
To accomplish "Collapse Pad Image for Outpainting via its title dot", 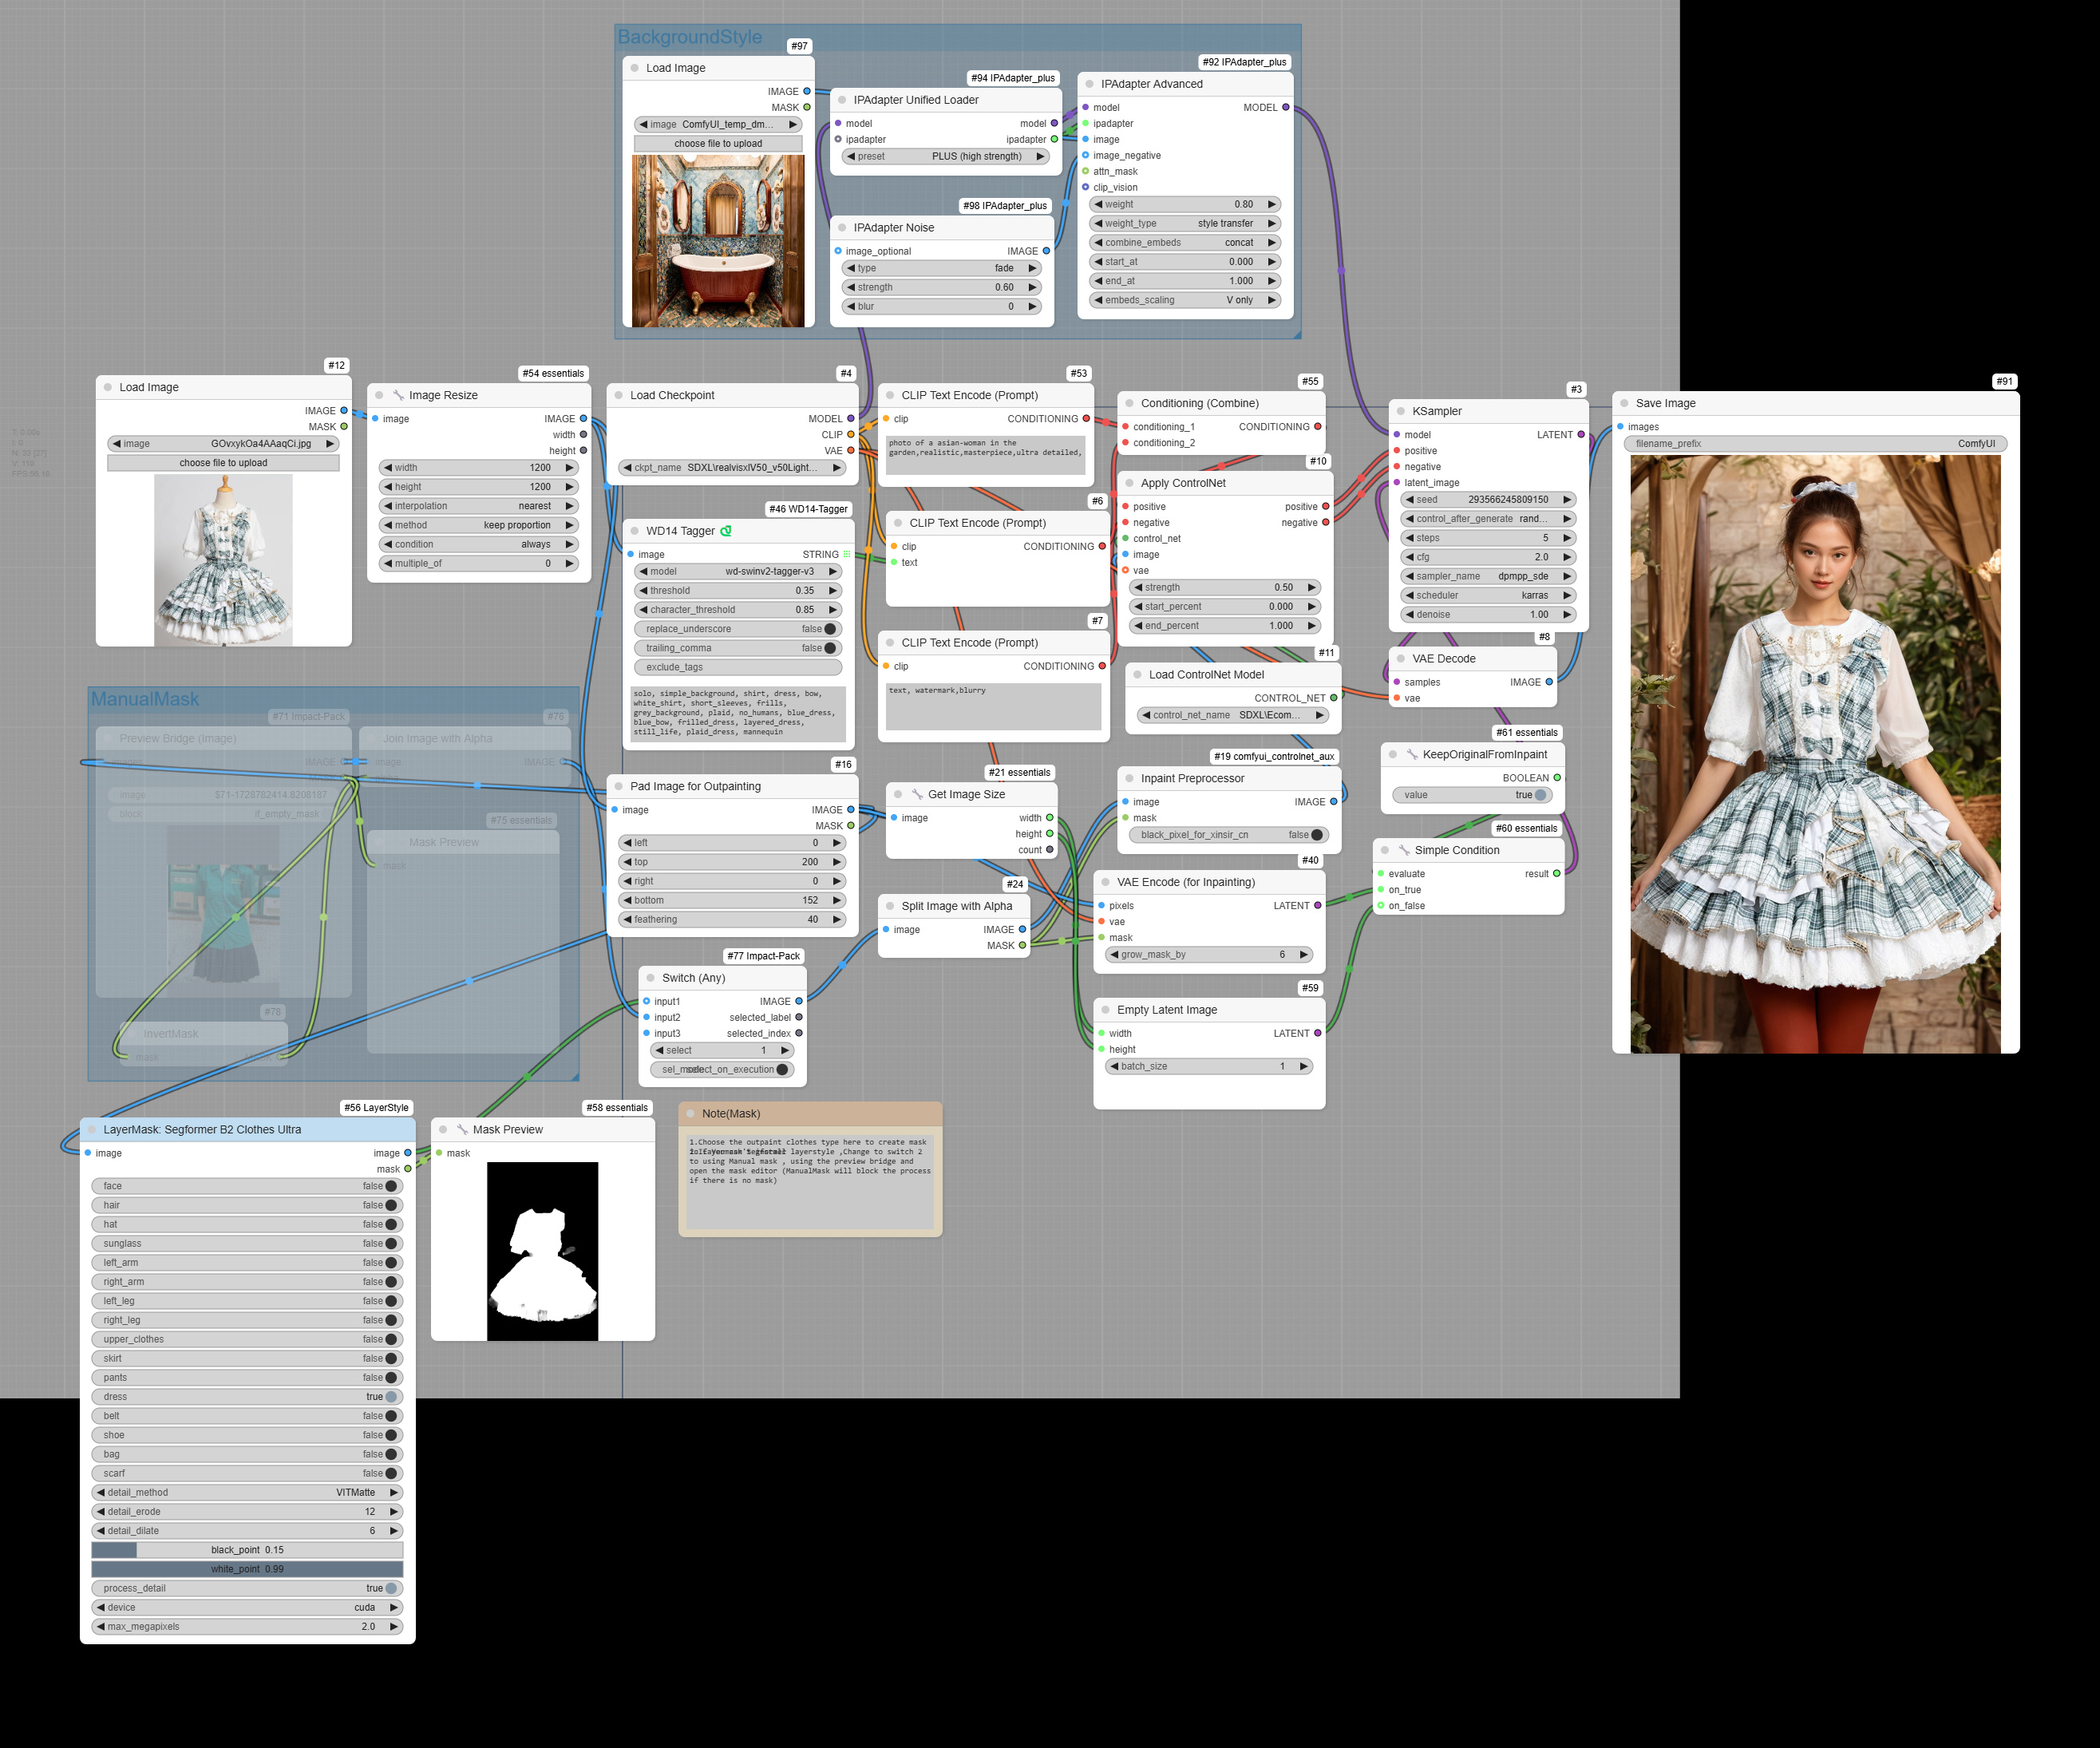I will (619, 787).
